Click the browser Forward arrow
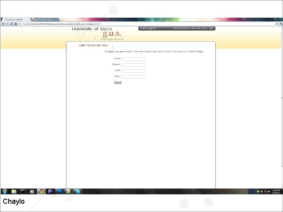This screenshot has height=212, width=283. click(x=7, y=24)
